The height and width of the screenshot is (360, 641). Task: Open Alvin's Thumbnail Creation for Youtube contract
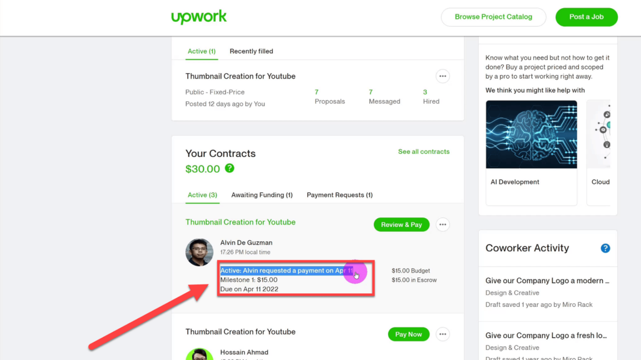pyautogui.click(x=240, y=222)
